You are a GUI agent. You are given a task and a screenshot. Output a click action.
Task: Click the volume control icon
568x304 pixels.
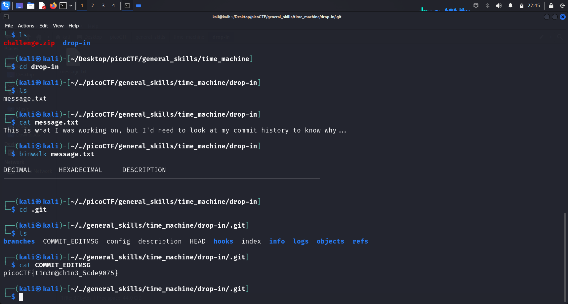(499, 6)
